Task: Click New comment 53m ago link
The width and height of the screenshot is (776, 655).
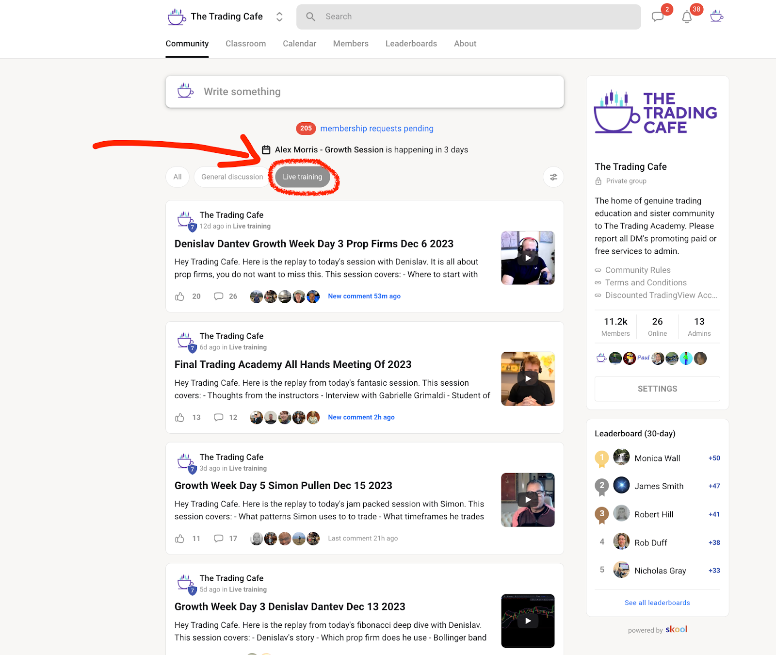Action: tap(364, 296)
